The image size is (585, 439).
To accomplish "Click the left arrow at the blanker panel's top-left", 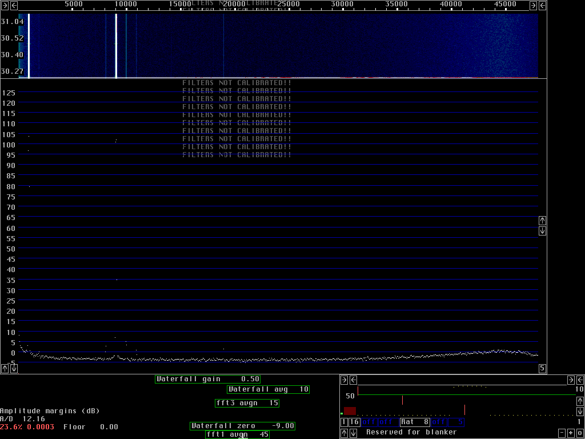I will [353, 380].
